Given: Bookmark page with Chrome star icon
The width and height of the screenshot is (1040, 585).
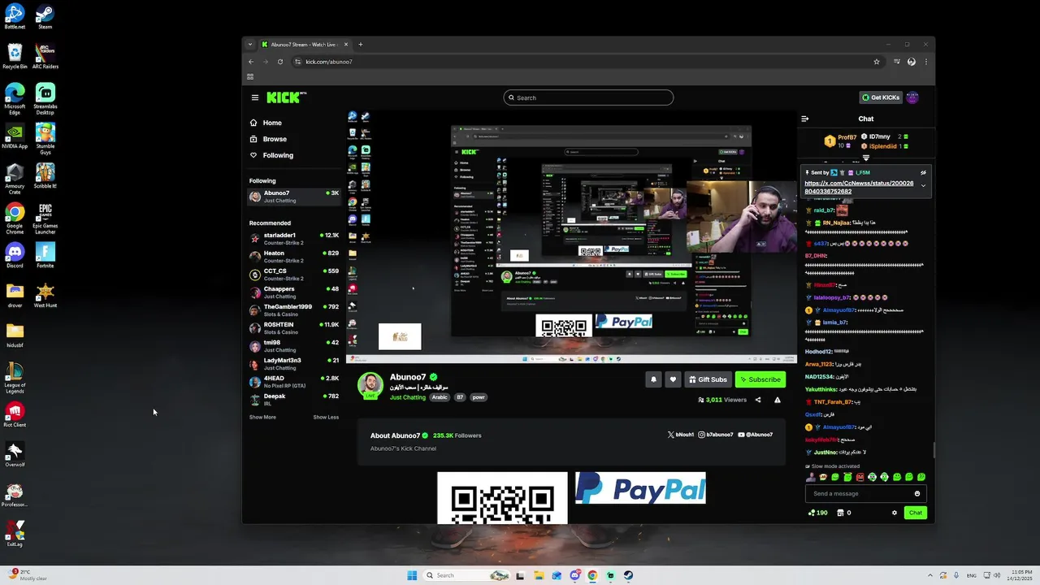Looking at the screenshot, I should coord(877,62).
